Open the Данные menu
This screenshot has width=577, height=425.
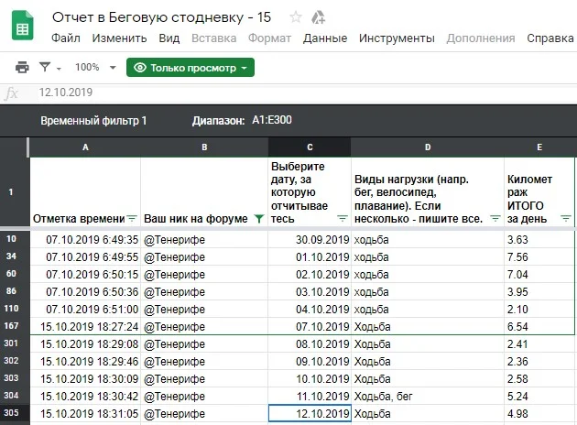pyautogui.click(x=325, y=38)
